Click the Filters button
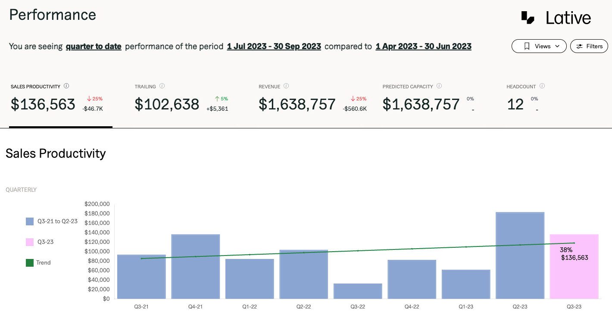The image size is (612, 321). [x=589, y=46]
